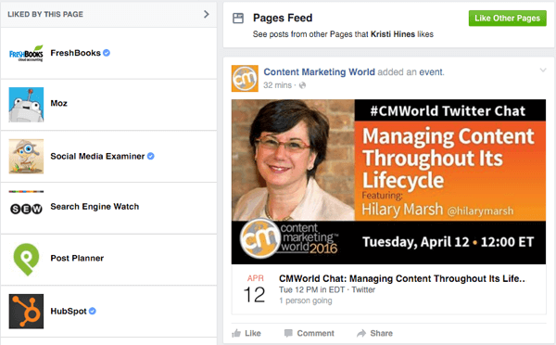This screenshot has height=345, width=556.
Task: Open the Post Planner green pin logo
Action: click(x=26, y=260)
